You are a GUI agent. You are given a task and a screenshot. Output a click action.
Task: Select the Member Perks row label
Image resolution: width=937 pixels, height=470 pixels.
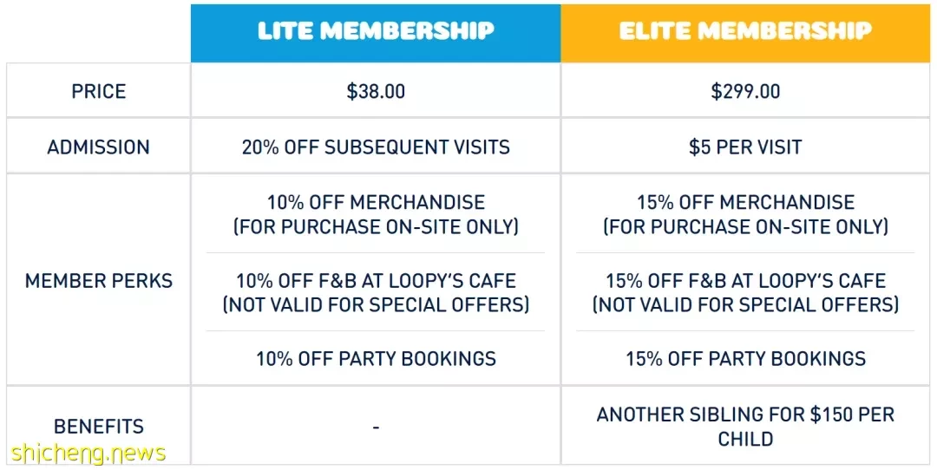(99, 281)
